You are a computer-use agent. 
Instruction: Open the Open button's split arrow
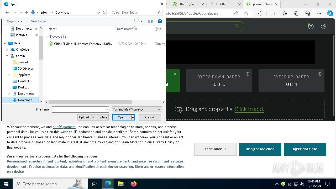point(133,117)
